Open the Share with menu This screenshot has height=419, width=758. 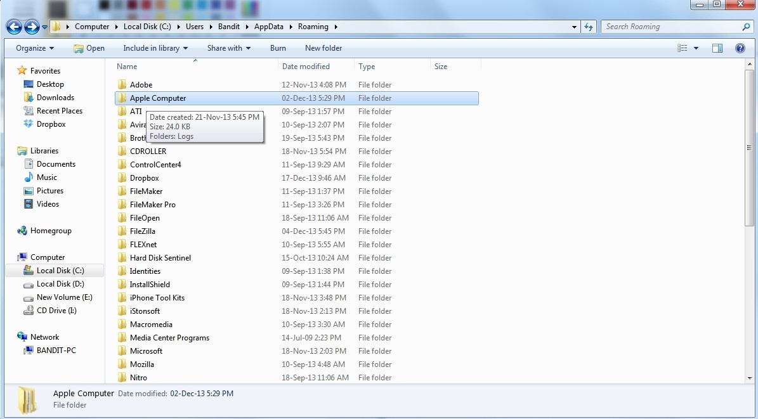(228, 48)
